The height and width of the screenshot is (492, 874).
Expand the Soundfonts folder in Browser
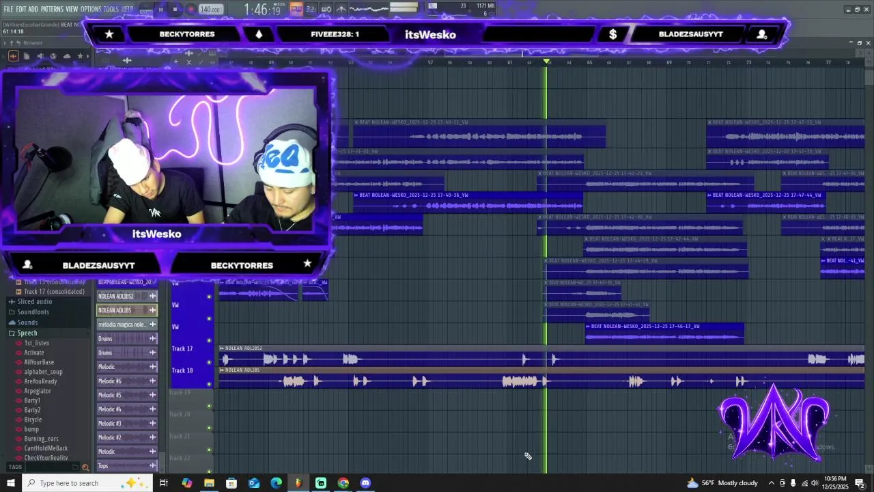coord(33,312)
